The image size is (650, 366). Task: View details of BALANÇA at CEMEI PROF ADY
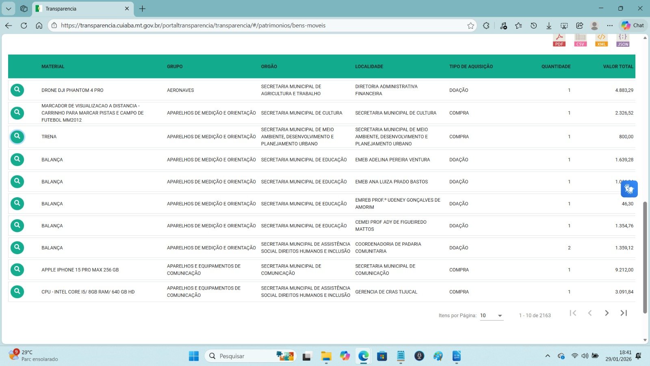[17, 225]
